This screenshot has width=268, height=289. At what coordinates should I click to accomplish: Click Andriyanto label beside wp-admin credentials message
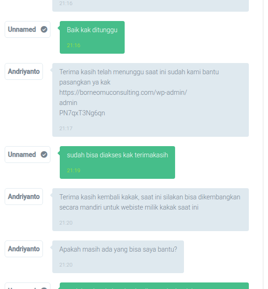tap(24, 71)
